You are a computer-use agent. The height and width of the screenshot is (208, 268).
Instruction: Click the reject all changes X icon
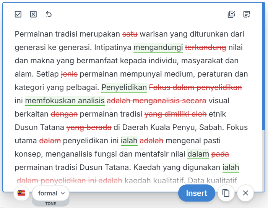33,14
